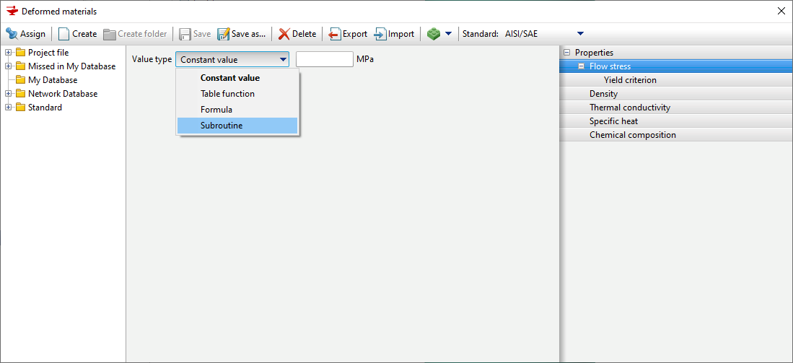The image size is (793, 363).
Task: Choose Subroutine from the value type list
Action: 222,126
